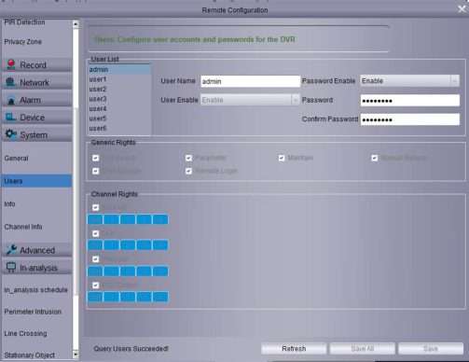Click the Query Users Succeeded status text
Viewport: 469px width, 362px height.
pyautogui.click(x=131, y=349)
